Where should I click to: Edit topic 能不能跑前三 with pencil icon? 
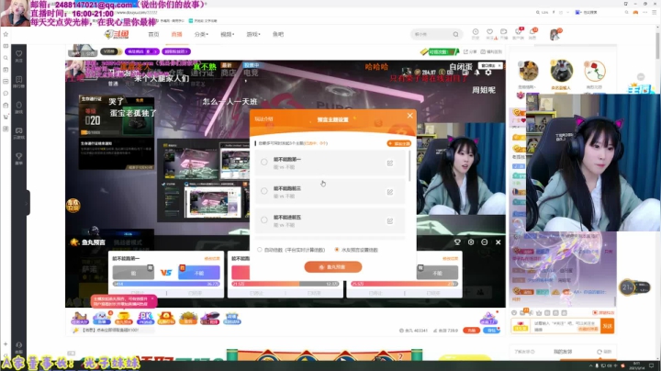390,192
